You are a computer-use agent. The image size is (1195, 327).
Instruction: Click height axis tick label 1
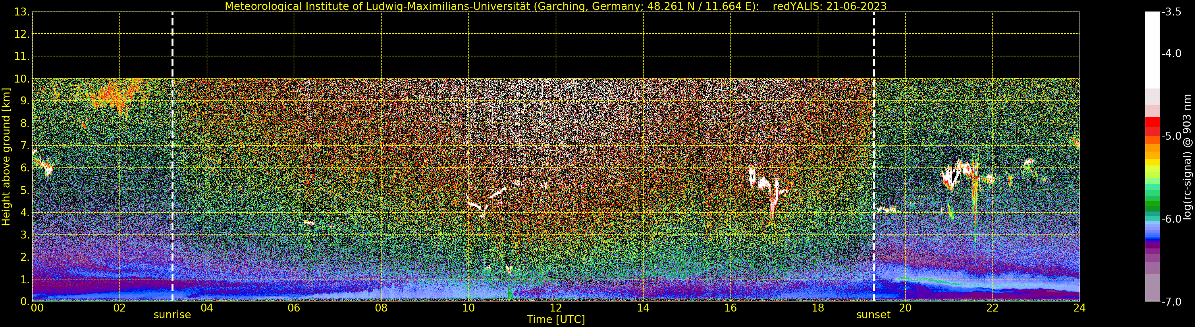[24, 280]
